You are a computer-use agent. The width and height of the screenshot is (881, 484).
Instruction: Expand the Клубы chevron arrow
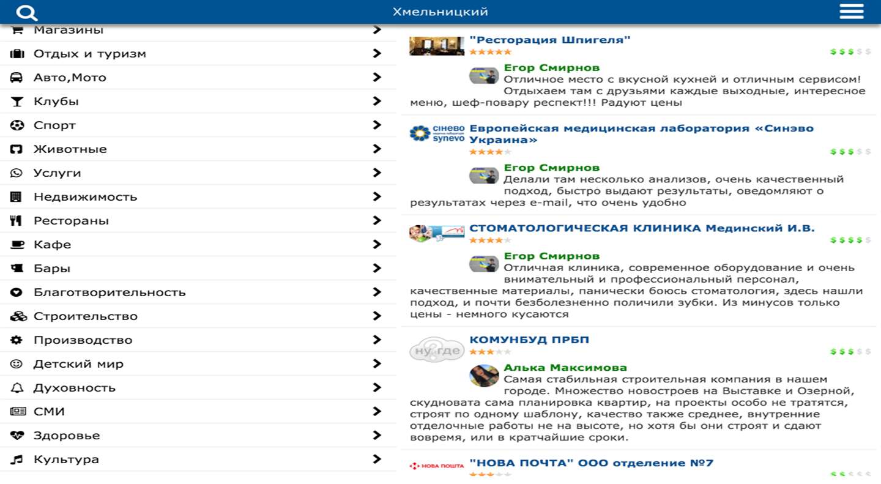[x=377, y=101]
